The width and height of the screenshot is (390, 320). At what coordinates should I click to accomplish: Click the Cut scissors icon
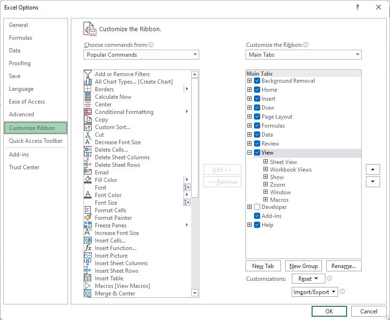pyautogui.click(x=87, y=134)
